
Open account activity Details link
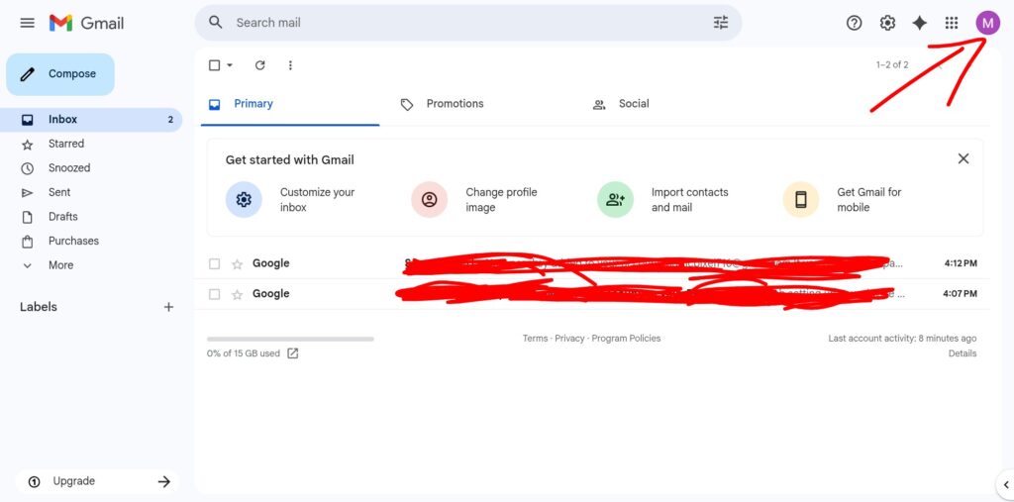pyautogui.click(x=963, y=353)
